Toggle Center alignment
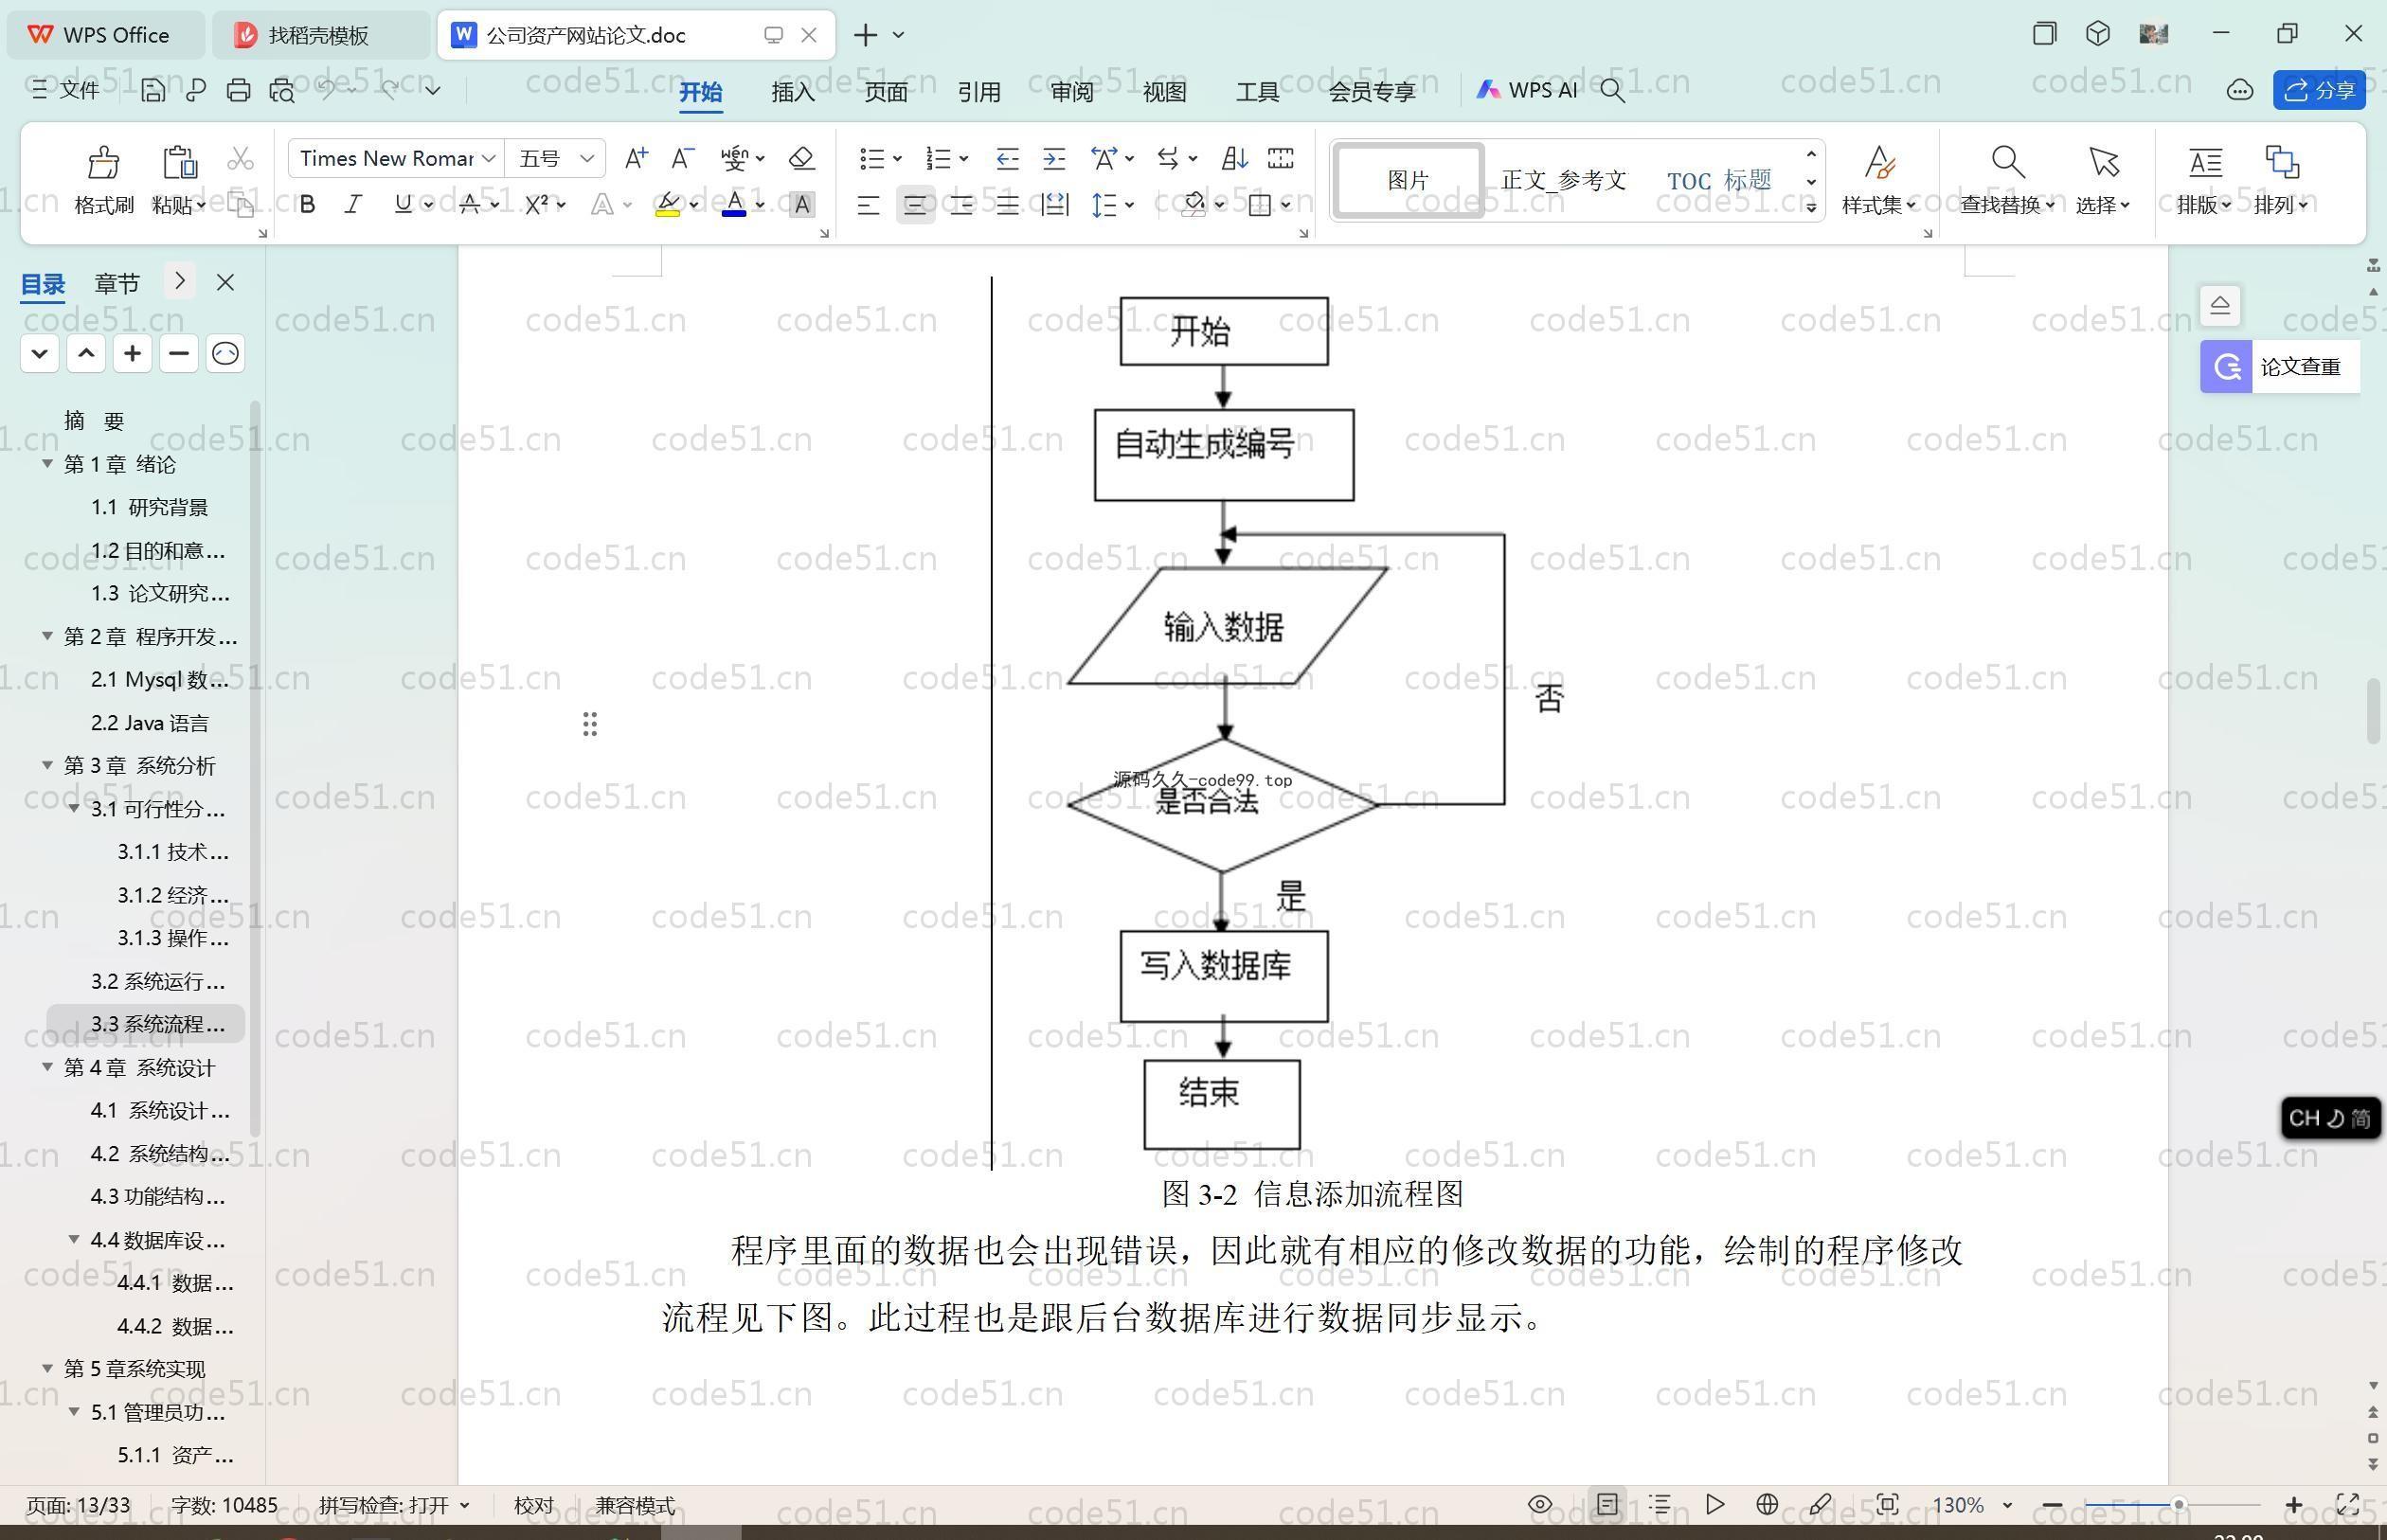The width and height of the screenshot is (2387, 1540). tap(915, 205)
